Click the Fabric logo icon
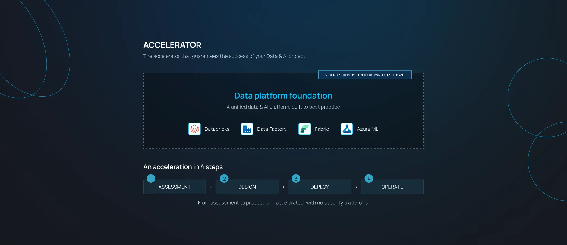This screenshot has width=567, height=245. pos(304,129)
